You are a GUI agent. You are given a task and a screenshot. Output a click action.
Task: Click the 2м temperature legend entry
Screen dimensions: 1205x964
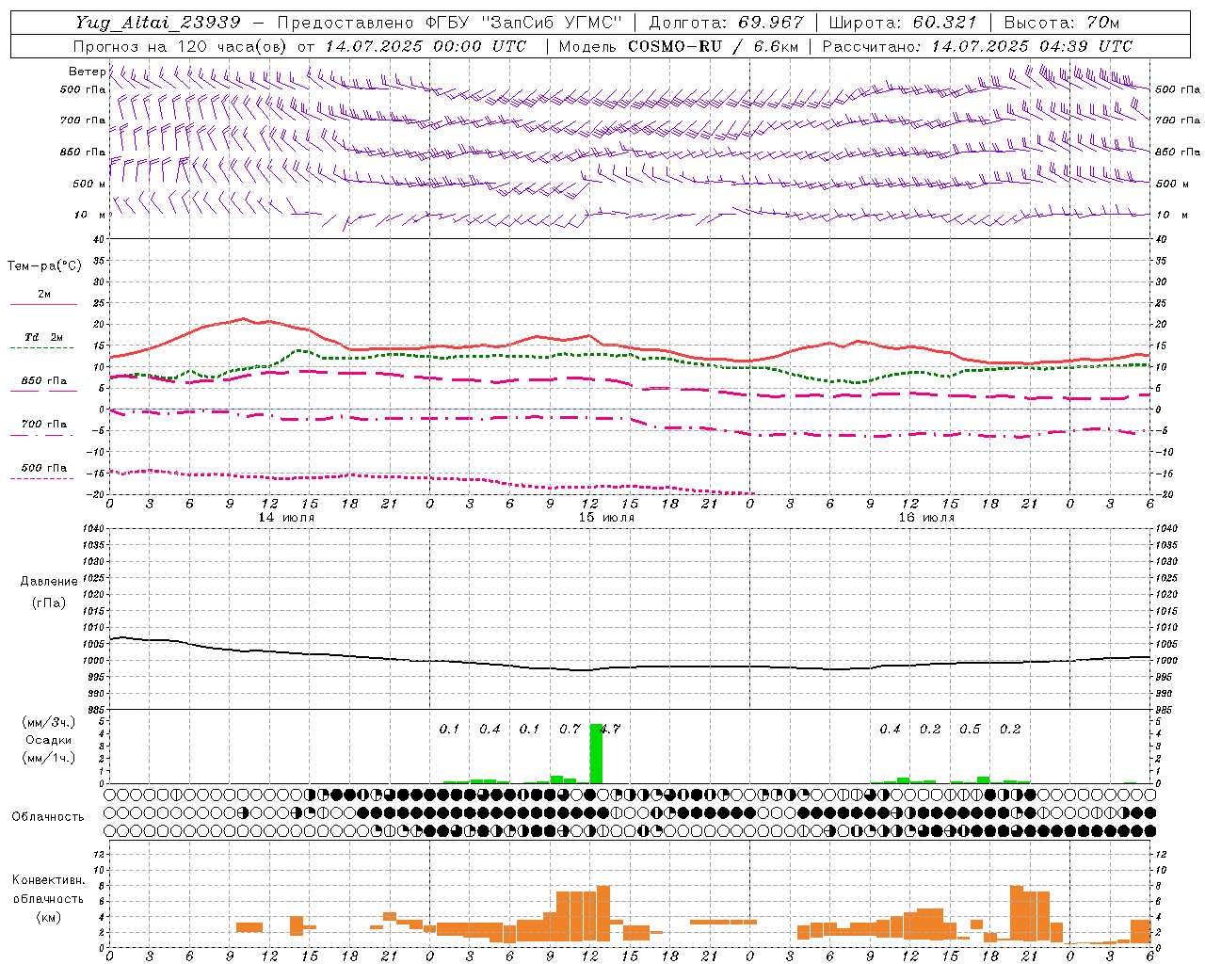coord(44,294)
